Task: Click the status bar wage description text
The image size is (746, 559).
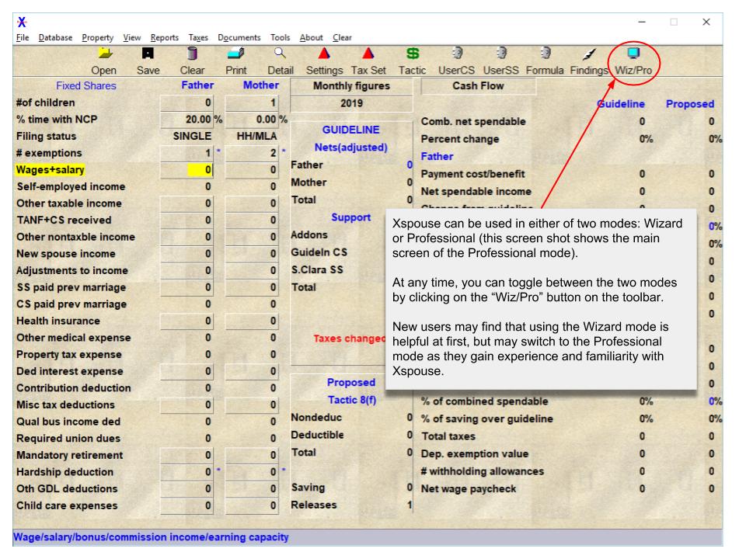Action: tap(151, 537)
